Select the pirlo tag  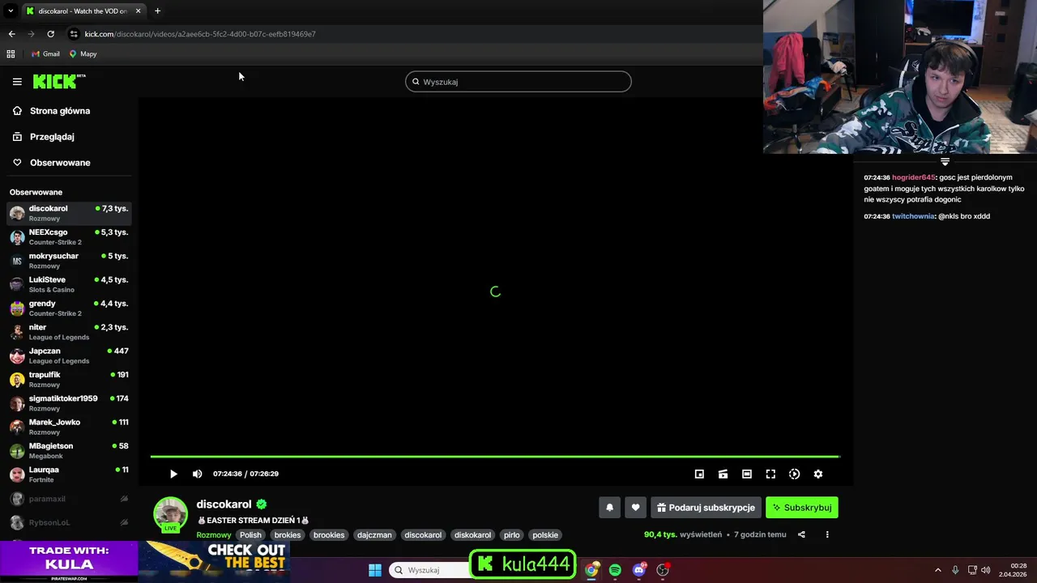[x=511, y=535]
